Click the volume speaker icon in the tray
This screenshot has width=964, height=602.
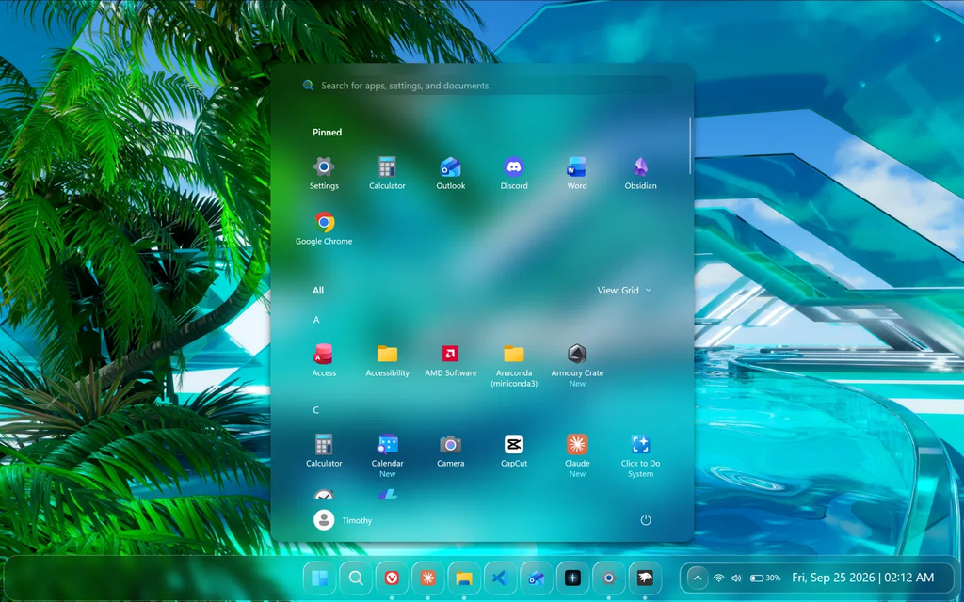(736, 578)
